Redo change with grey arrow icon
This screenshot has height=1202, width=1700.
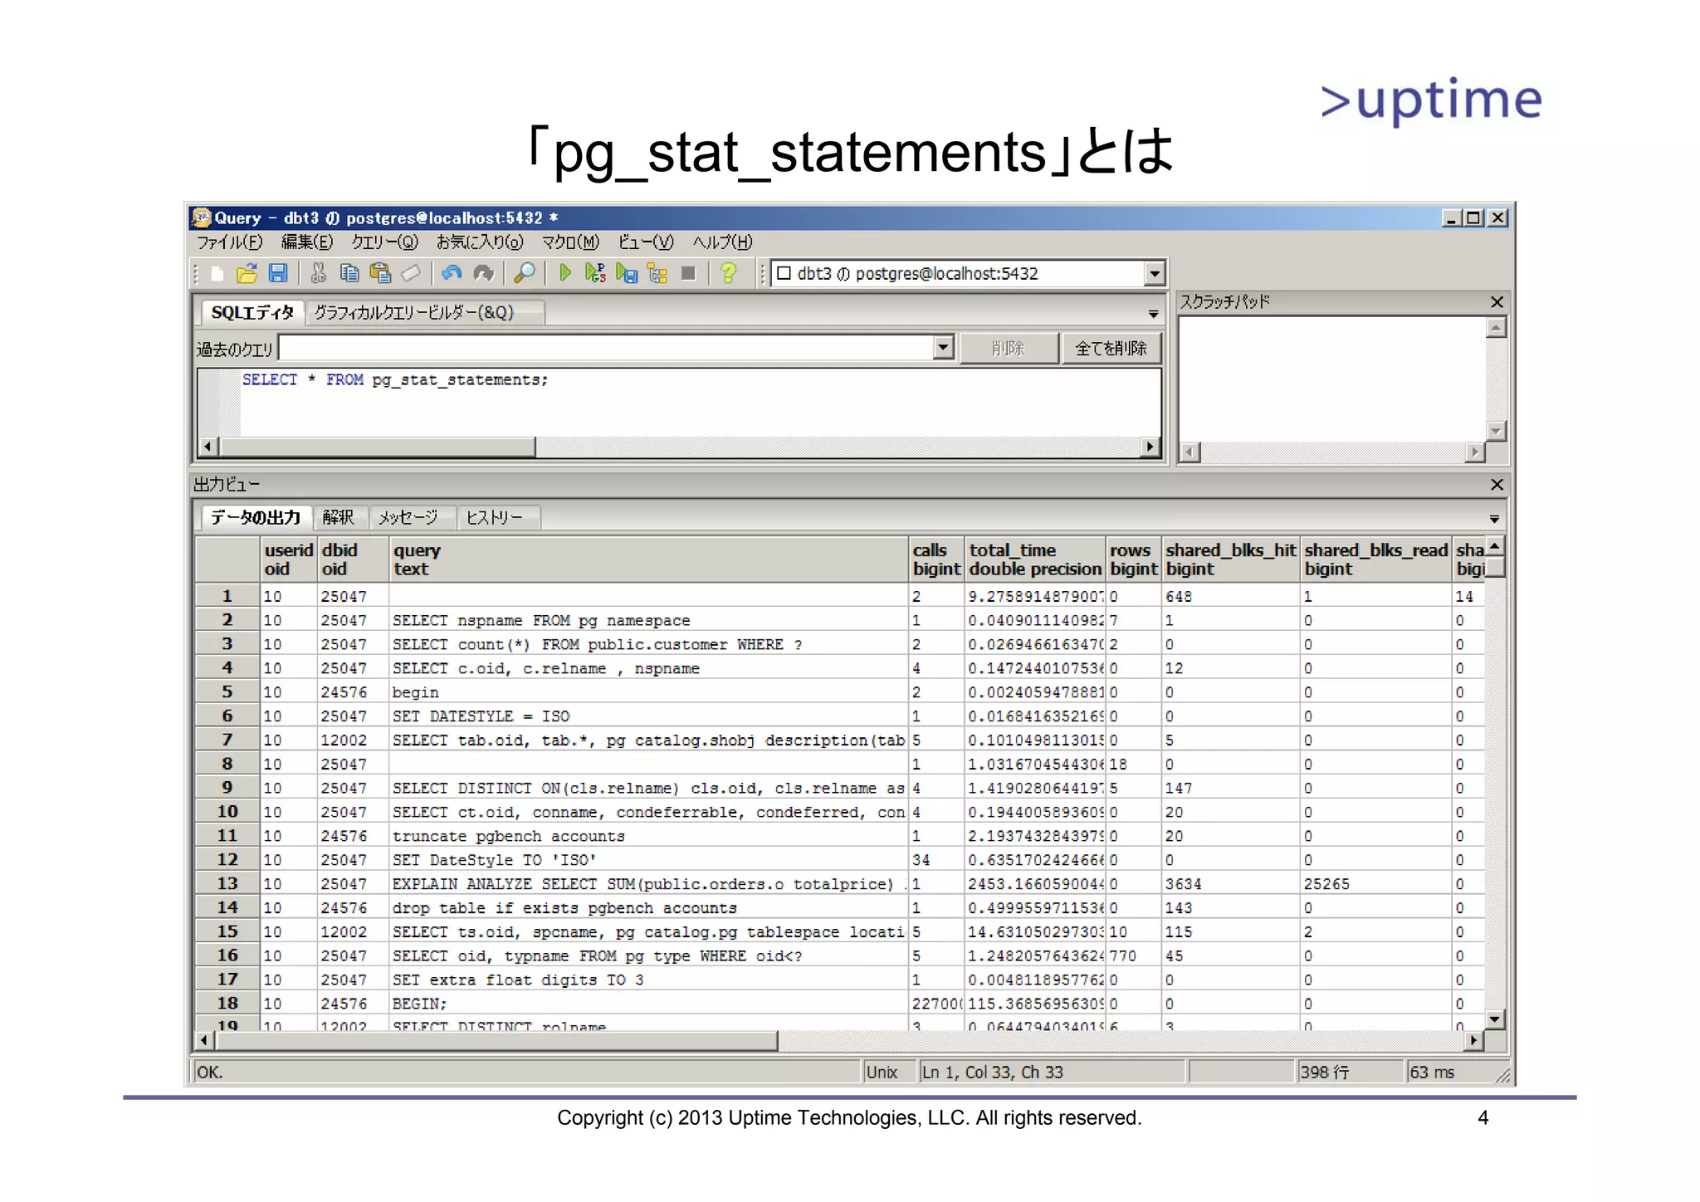(x=483, y=273)
